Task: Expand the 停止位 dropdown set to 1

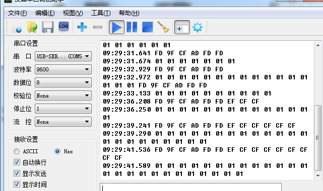Action: [63, 109]
